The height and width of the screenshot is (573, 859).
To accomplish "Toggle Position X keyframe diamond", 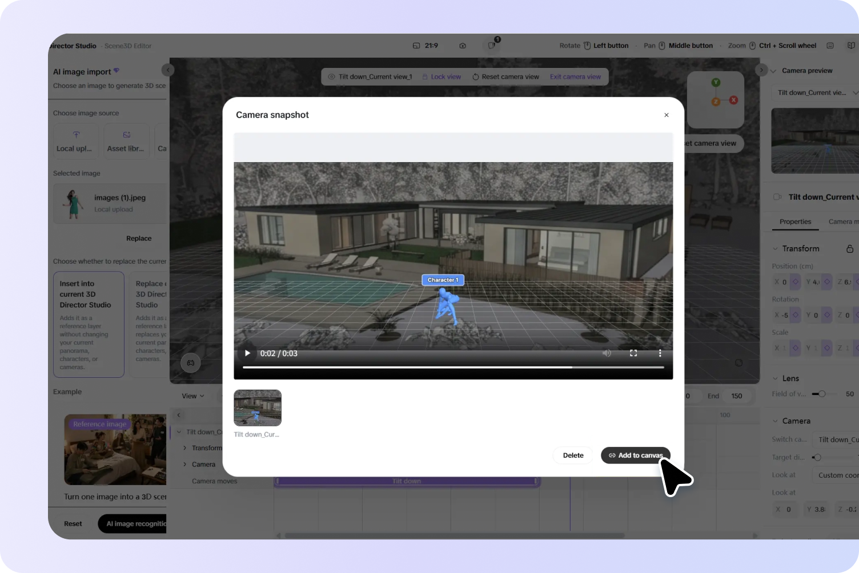I will [795, 282].
